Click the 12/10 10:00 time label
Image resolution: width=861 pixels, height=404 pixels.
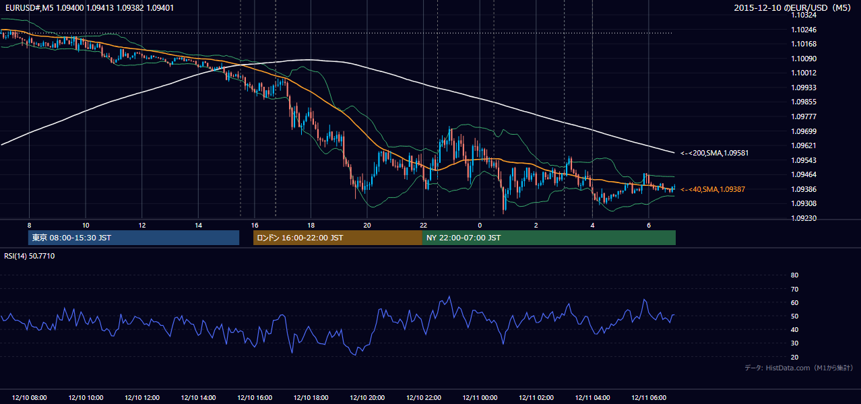(x=86, y=398)
